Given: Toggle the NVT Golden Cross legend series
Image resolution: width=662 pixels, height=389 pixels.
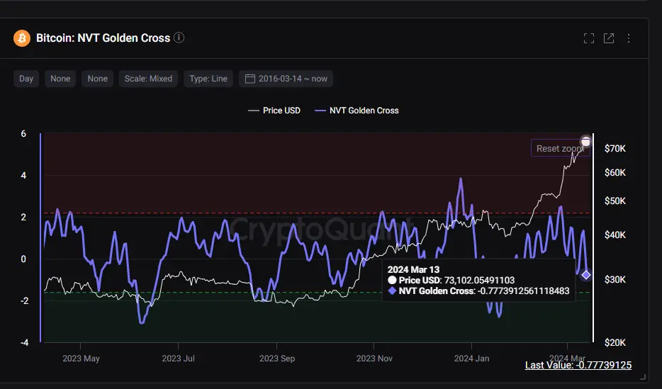Looking at the screenshot, I should [357, 111].
